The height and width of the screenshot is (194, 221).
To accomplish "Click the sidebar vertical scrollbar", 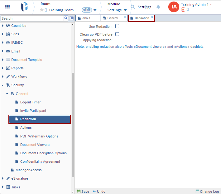I will pyautogui.click(x=73, y=125).
